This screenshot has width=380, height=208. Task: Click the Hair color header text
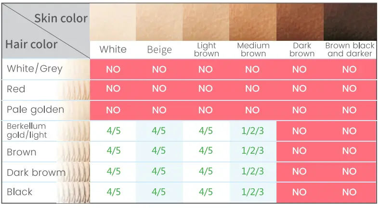pyautogui.click(x=32, y=45)
